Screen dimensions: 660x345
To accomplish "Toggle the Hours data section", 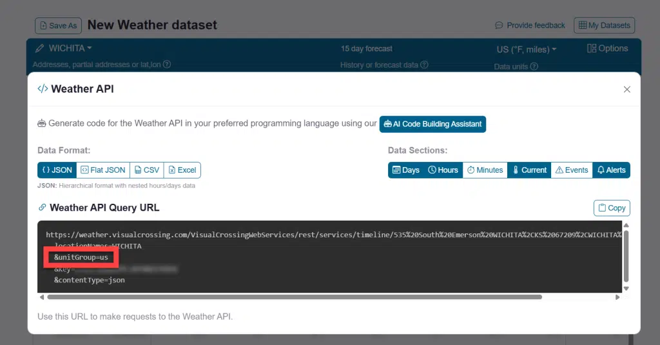I will click(443, 170).
